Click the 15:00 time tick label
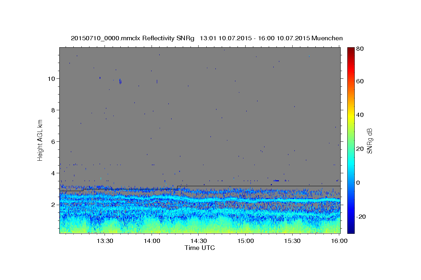 (x=246, y=241)
